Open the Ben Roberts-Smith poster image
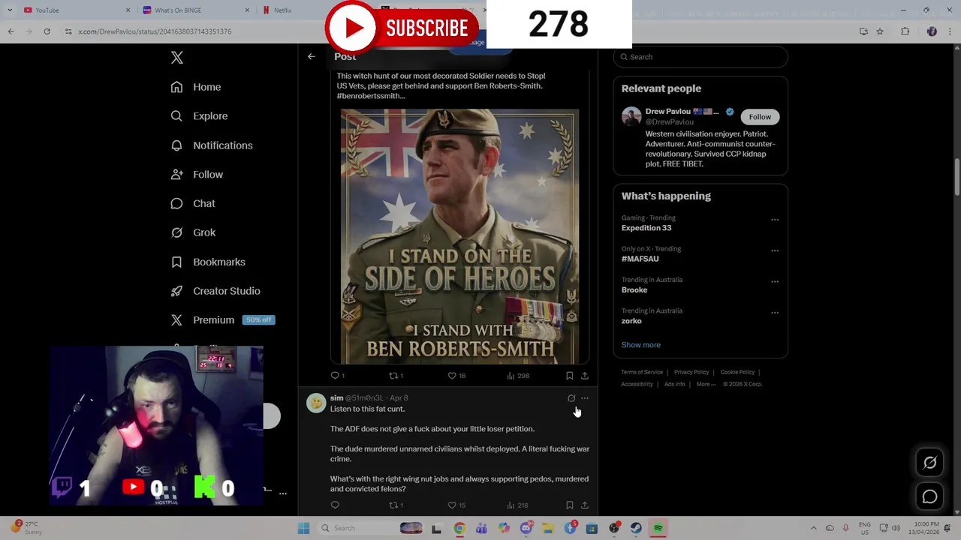This screenshot has height=540, width=961. click(459, 236)
